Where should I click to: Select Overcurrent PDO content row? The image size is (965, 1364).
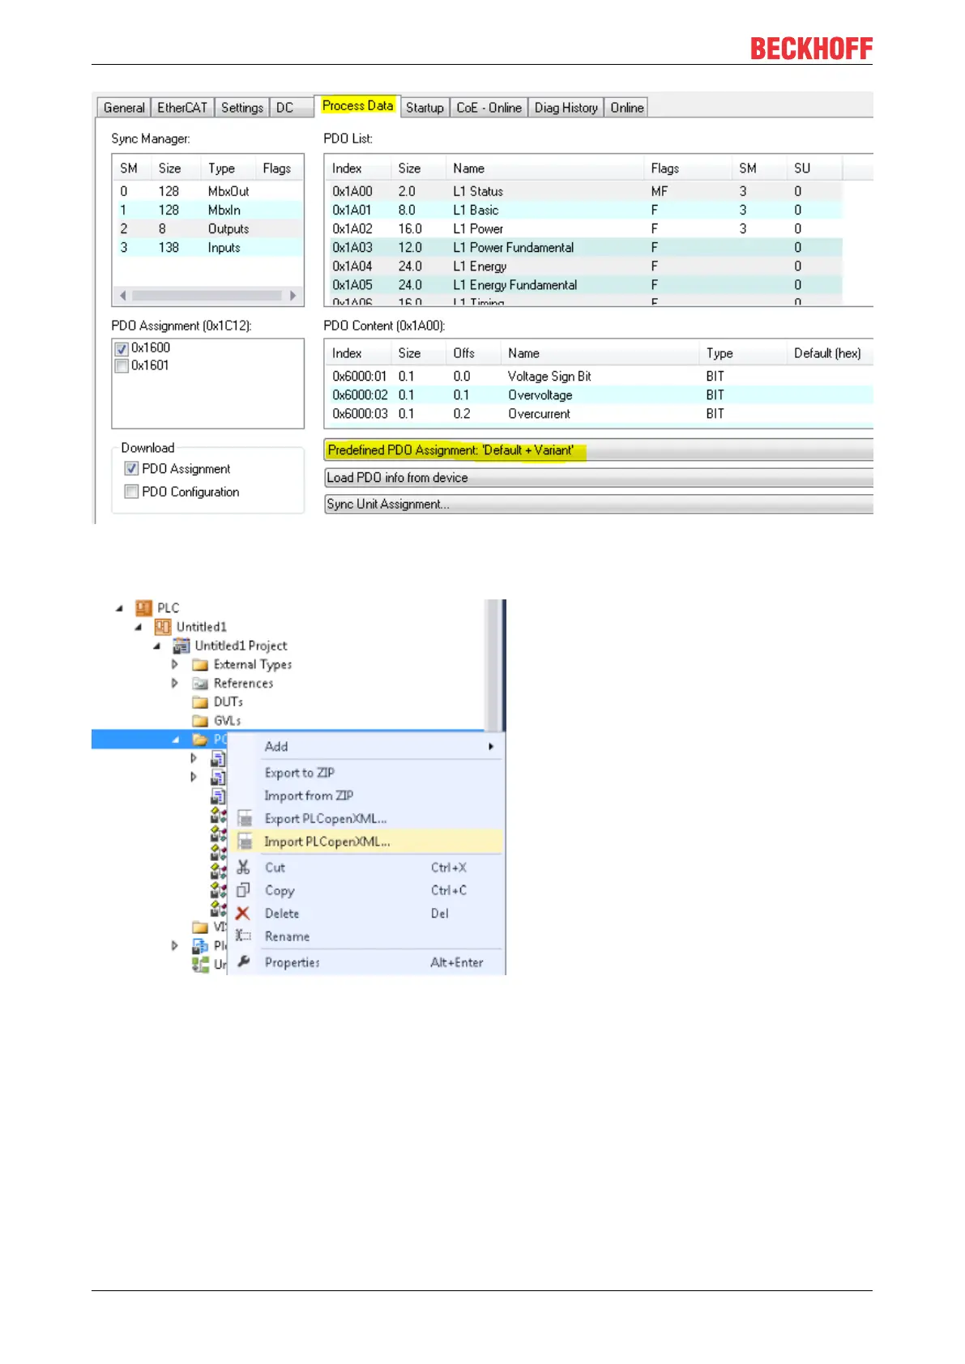(599, 413)
